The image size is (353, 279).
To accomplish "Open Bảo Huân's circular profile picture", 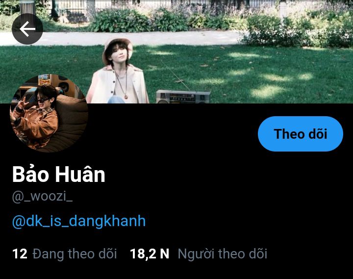I will pyautogui.click(x=49, y=113).
